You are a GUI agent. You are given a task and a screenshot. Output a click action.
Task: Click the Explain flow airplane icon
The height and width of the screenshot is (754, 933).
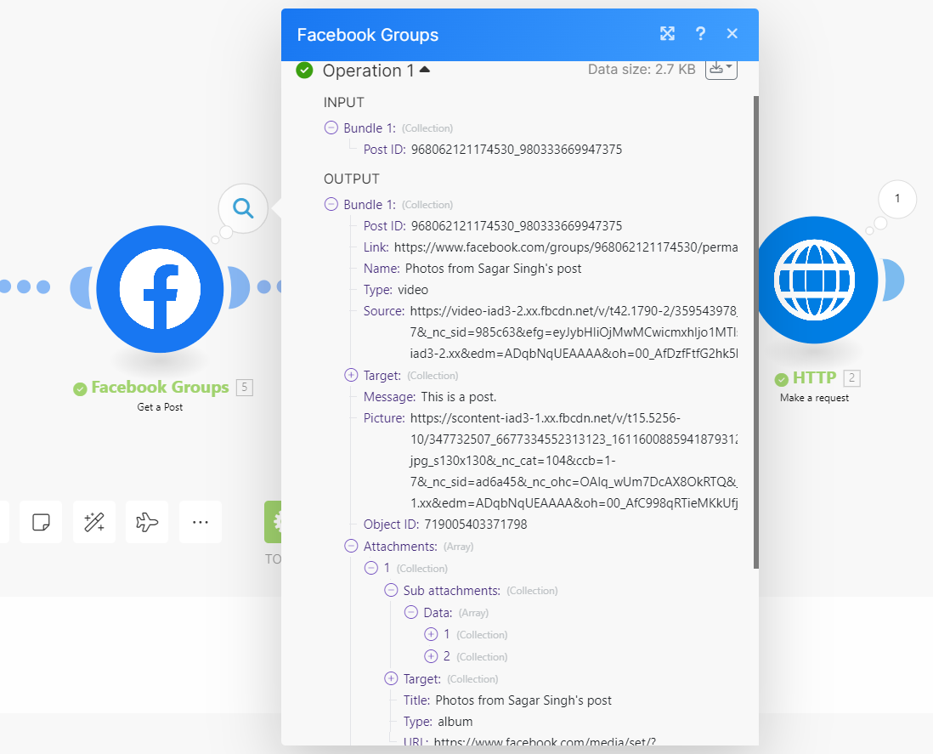click(147, 522)
